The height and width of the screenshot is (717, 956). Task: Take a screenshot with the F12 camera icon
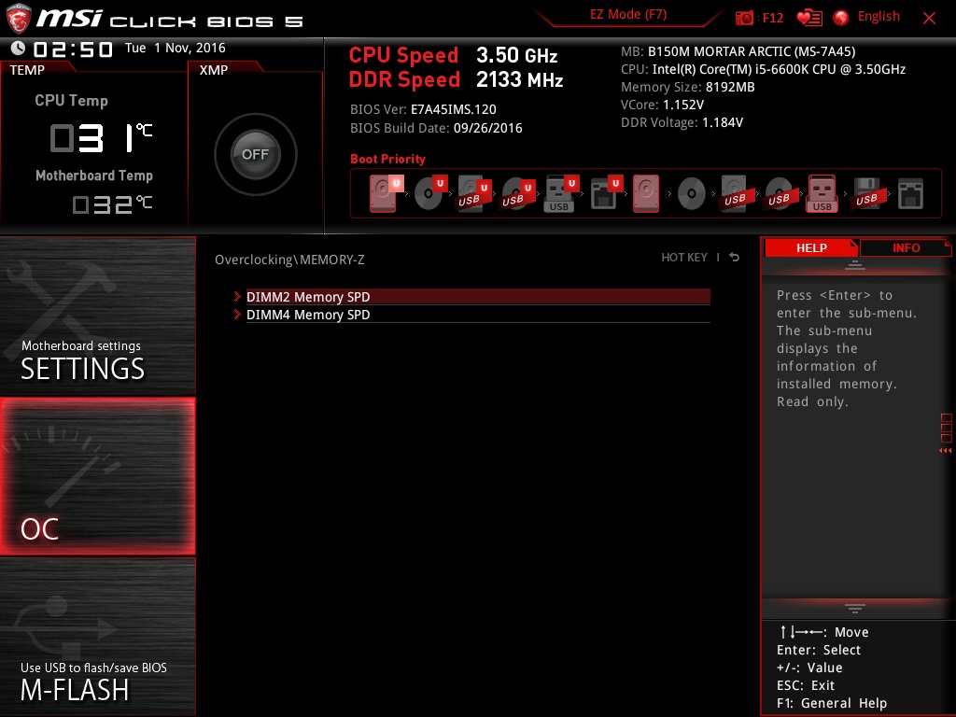click(744, 19)
